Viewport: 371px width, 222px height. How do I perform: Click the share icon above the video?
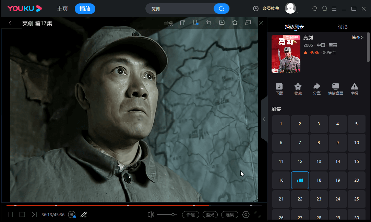[183, 23]
